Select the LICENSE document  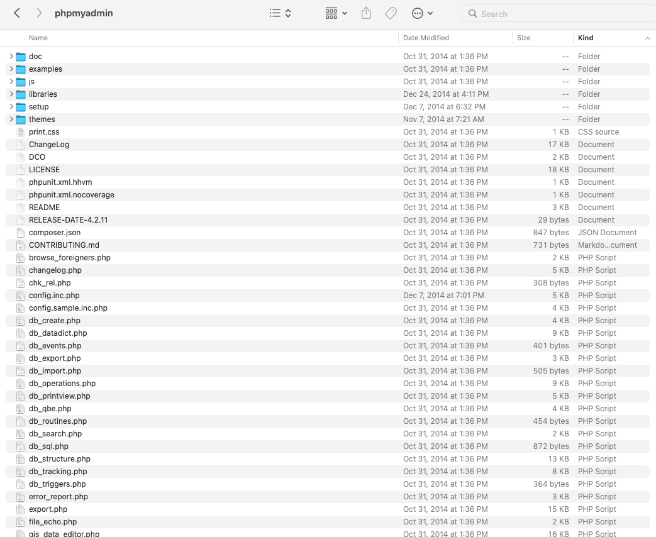pos(44,169)
